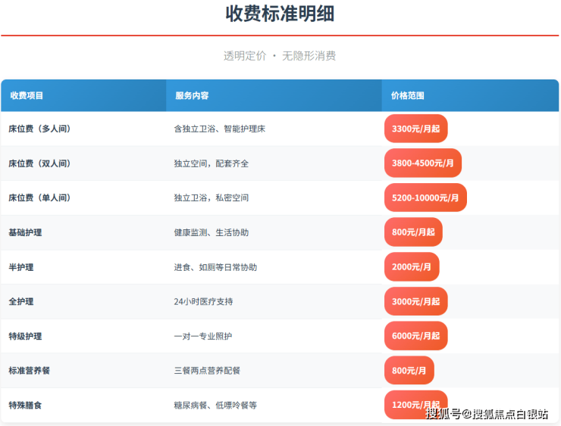Click the 价格范围 column header
Viewport: 561px width, 426px height.
click(x=407, y=96)
